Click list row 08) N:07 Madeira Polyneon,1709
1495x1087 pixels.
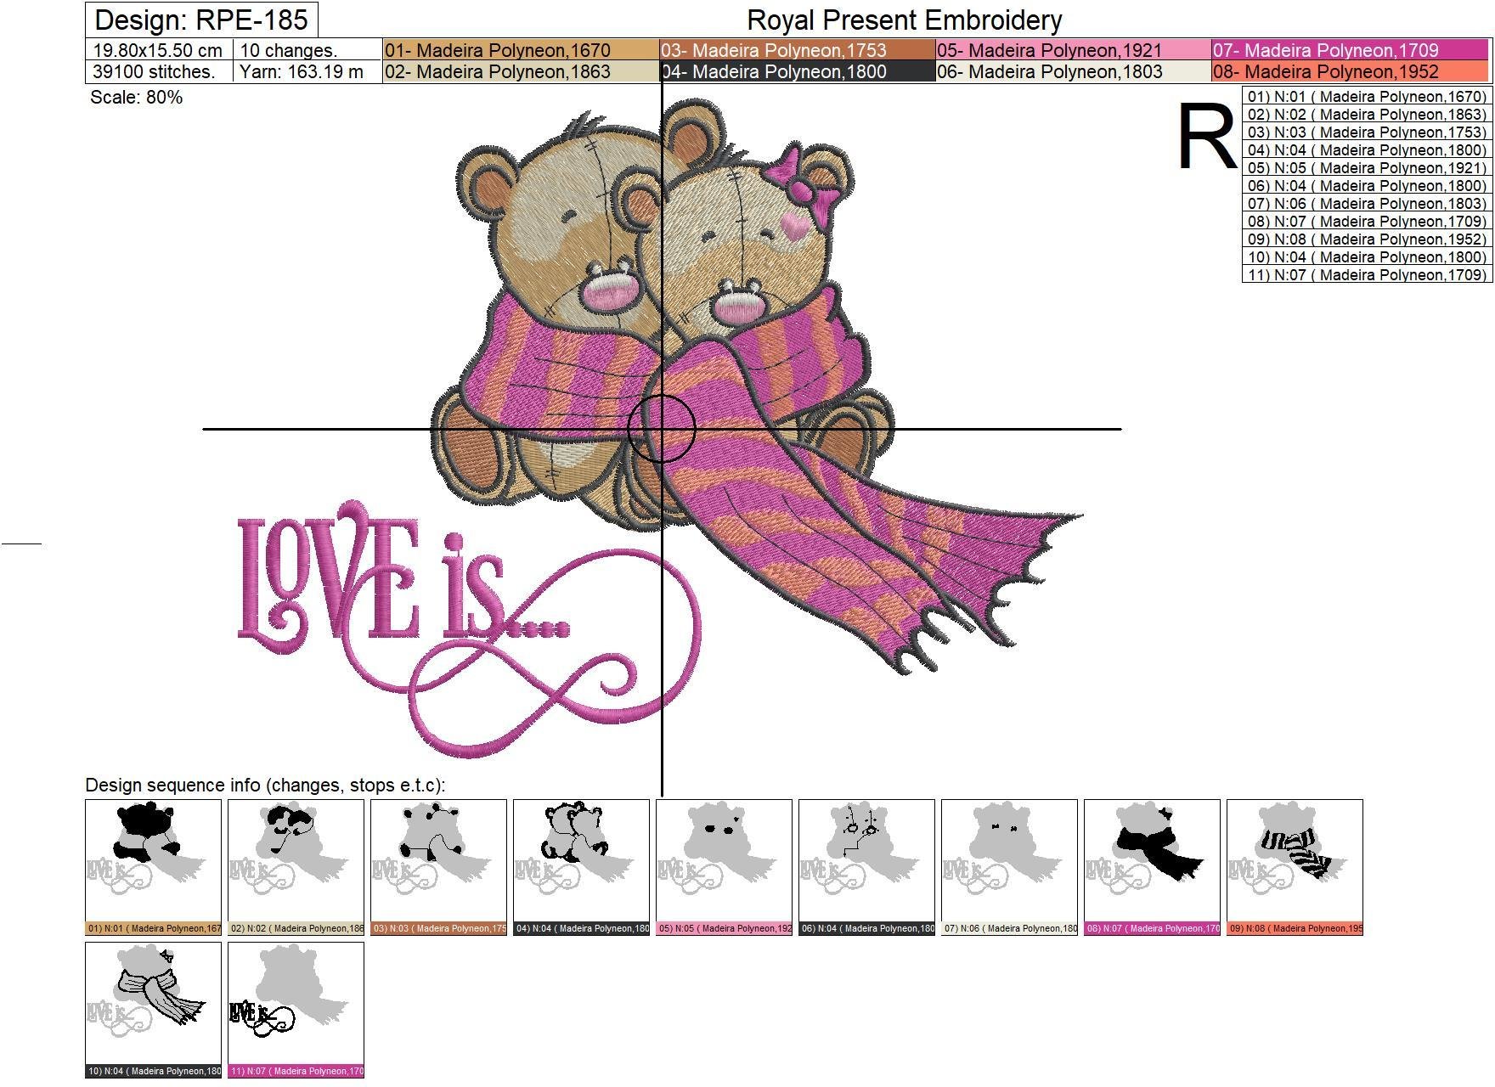coord(1368,222)
